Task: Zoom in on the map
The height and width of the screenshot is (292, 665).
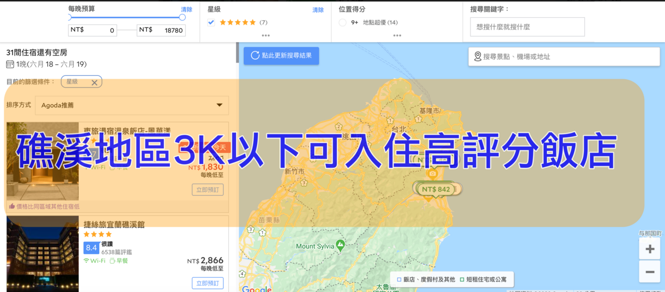Action: click(x=649, y=249)
